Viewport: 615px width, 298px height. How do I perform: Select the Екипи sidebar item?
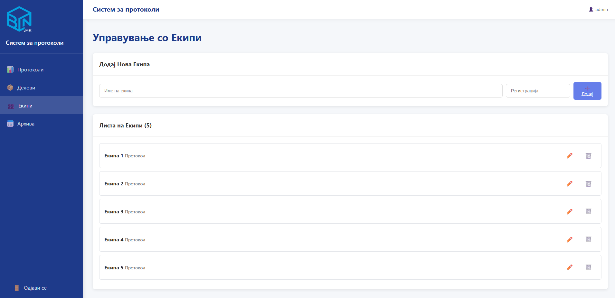coord(25,106)
